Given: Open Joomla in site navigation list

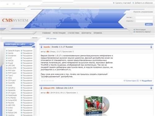Looking at the screenshot, I should (11, 53).
